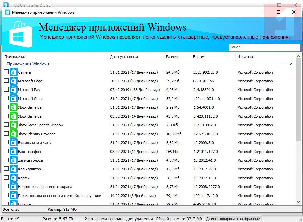Click the Xbox Game Speech Window icon
Viewport: 303px width, 222px height.
(14, 125)
